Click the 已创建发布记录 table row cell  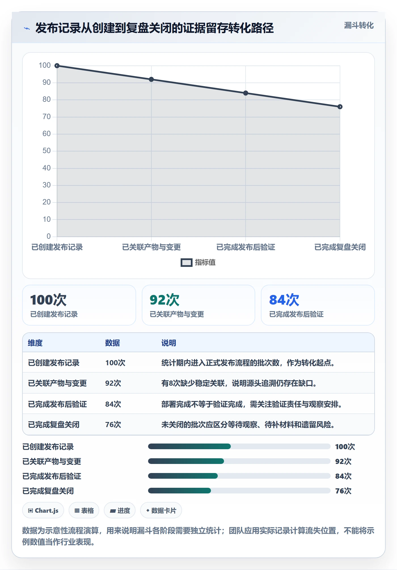[x=54, y=363]
